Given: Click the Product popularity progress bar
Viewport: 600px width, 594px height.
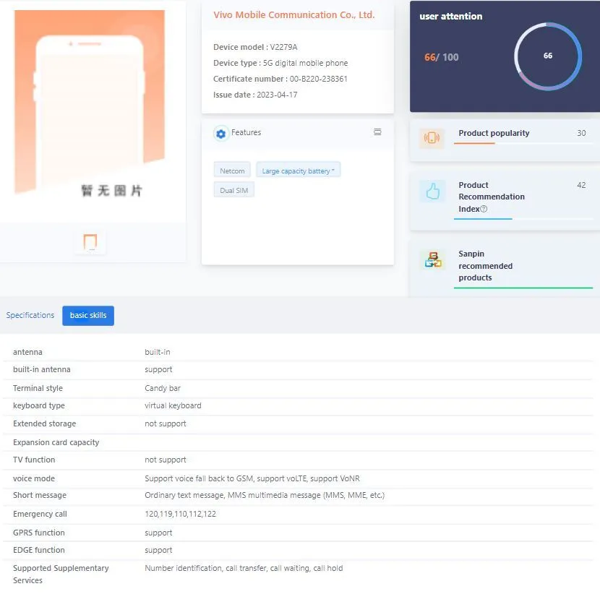Looking at the screenshot, I should (x=523, y=143).
